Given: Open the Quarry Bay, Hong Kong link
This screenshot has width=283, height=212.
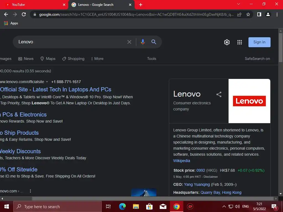Looking at the screenshot, I should [221, 192].
